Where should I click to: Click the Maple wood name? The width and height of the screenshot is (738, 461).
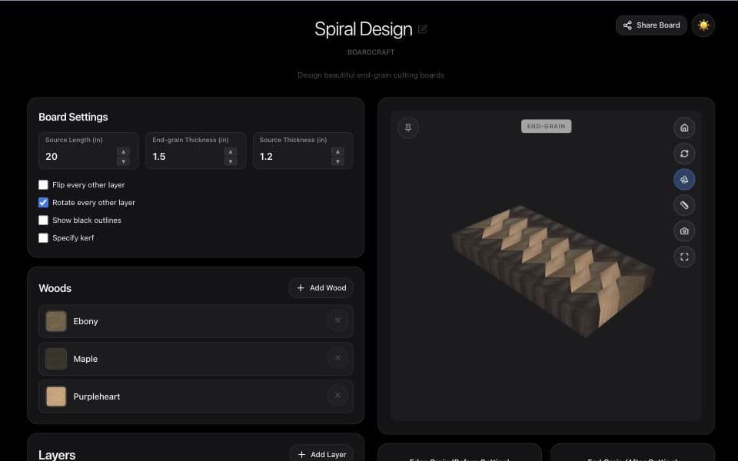coord(85,359)
